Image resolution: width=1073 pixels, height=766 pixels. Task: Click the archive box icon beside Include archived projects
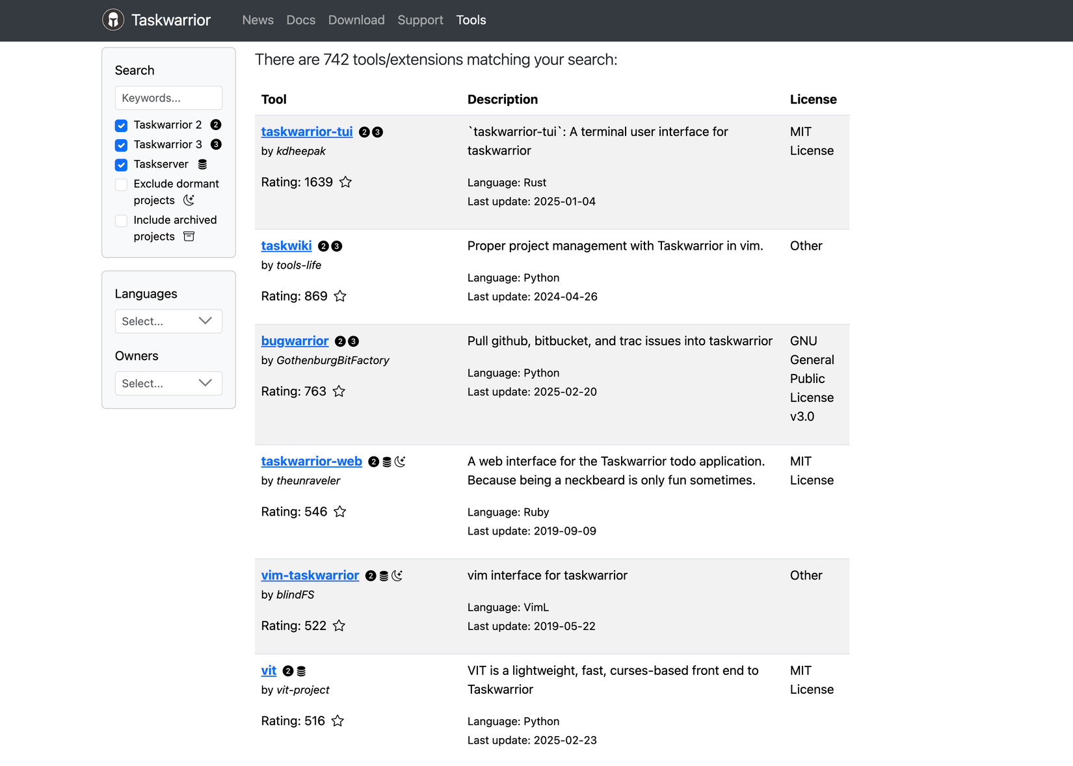coord(189,236)
